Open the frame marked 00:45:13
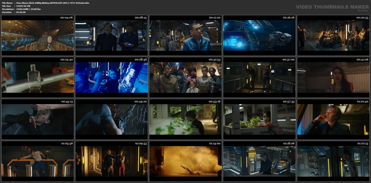This screenshot has height=183, width=371. pos(38,119)
